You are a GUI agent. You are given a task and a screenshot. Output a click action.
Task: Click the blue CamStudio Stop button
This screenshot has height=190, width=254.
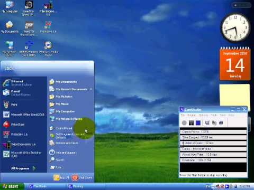pos(198,123)
